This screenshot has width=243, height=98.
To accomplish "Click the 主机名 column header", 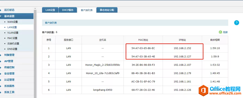I will 103,40.
